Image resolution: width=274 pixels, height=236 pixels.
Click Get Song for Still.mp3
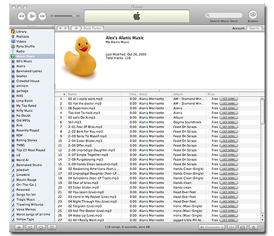pyautogui.click(x=229, y=122)
